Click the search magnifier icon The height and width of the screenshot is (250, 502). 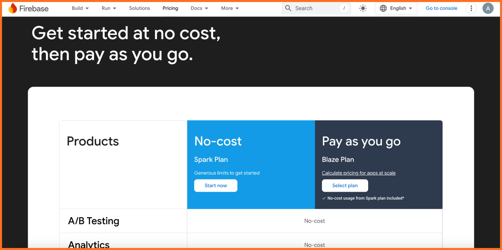(288, 8)
